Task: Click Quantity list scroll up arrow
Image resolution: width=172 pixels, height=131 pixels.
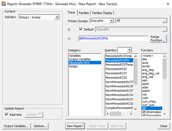Action: click(136, 56)
